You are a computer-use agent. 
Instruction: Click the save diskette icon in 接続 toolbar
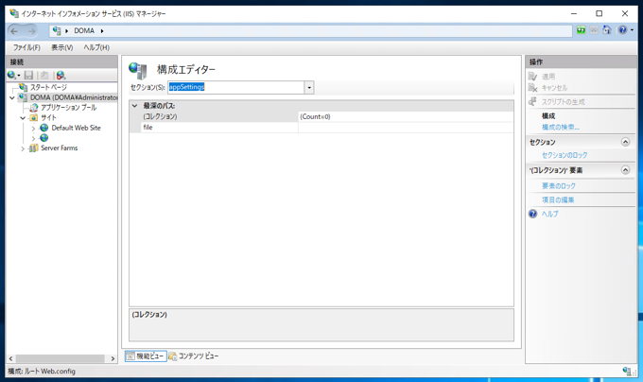(x=28, y=75)
